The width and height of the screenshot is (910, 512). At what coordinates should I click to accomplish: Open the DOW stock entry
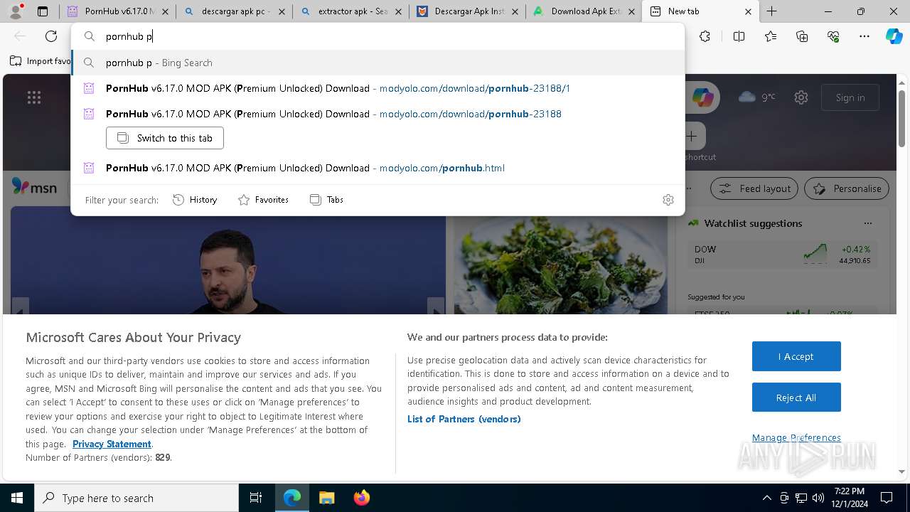[x=782, y=255]
